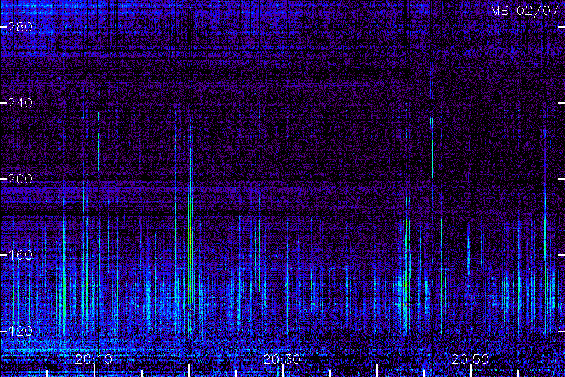Click the 20:50 time axis label
Screen dimensions: 565x377
point(470,359)
